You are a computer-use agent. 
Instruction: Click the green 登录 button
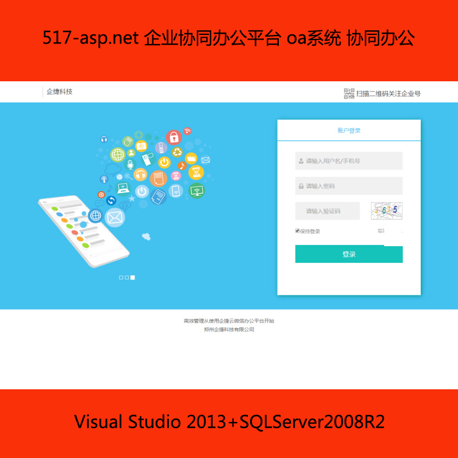click(x=349, y=254)
